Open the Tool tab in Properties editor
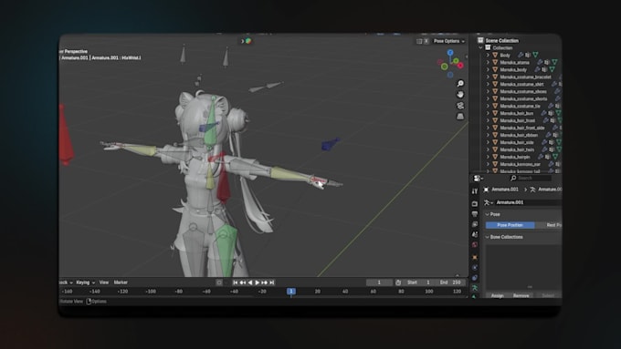The width and height of the screenshot is (621, 349). tap(475, 191)
